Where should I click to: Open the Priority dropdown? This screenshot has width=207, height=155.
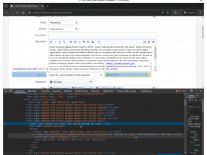(x=63, y=29)
